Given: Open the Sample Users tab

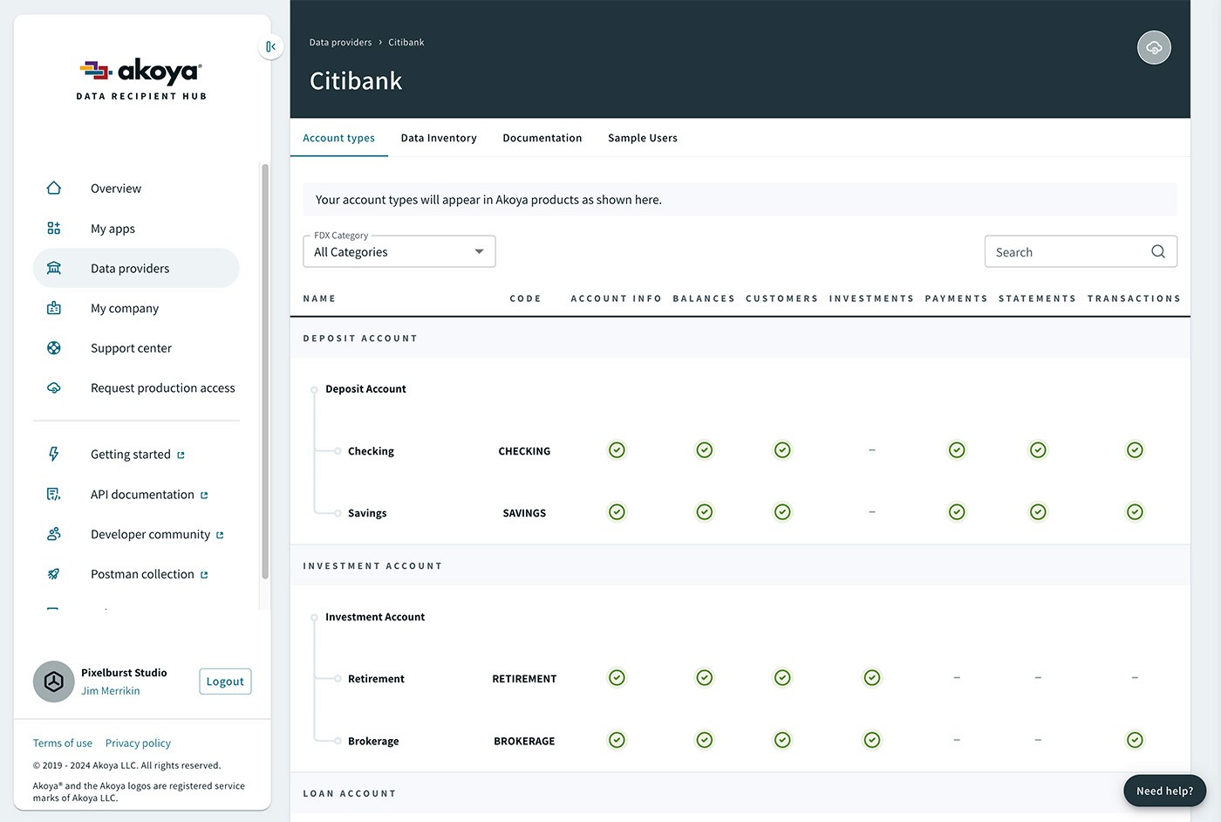Looking at the screenshot, I should (x=643, y=138).
